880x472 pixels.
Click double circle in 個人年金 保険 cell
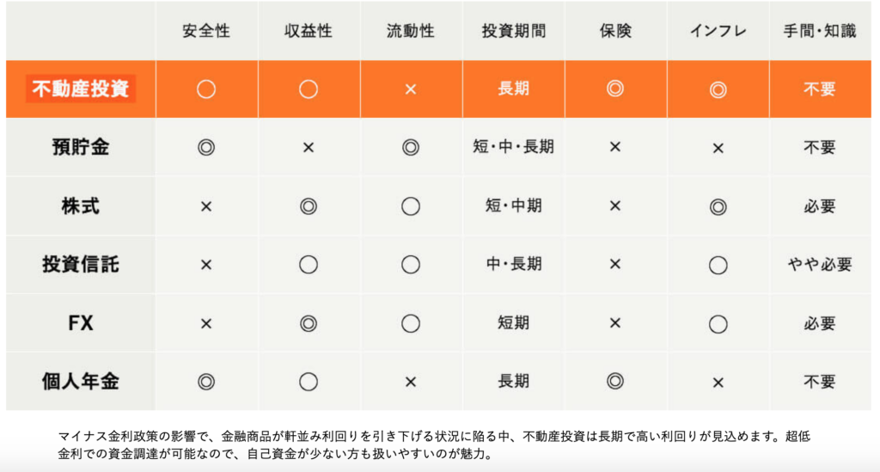pos(615,381)
